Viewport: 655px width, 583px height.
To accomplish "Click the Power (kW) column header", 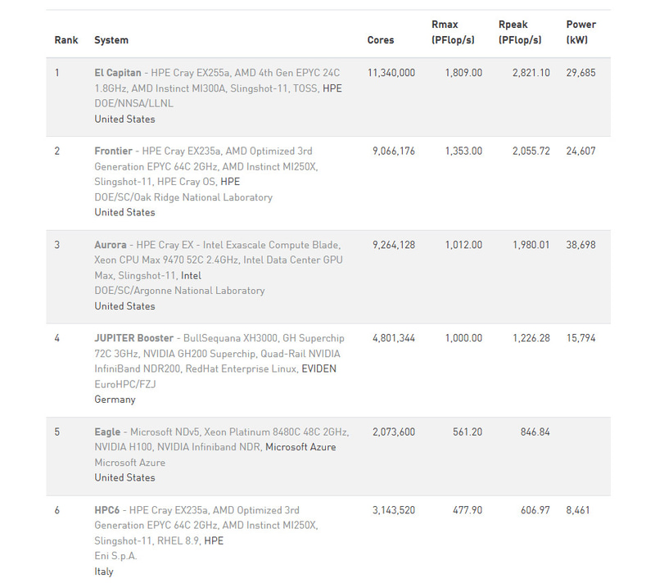I will [x=580, y=33].
